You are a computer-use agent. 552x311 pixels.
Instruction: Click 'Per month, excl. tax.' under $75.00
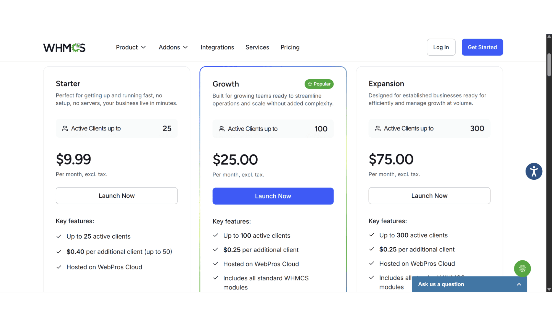click(x=394, y=174)
